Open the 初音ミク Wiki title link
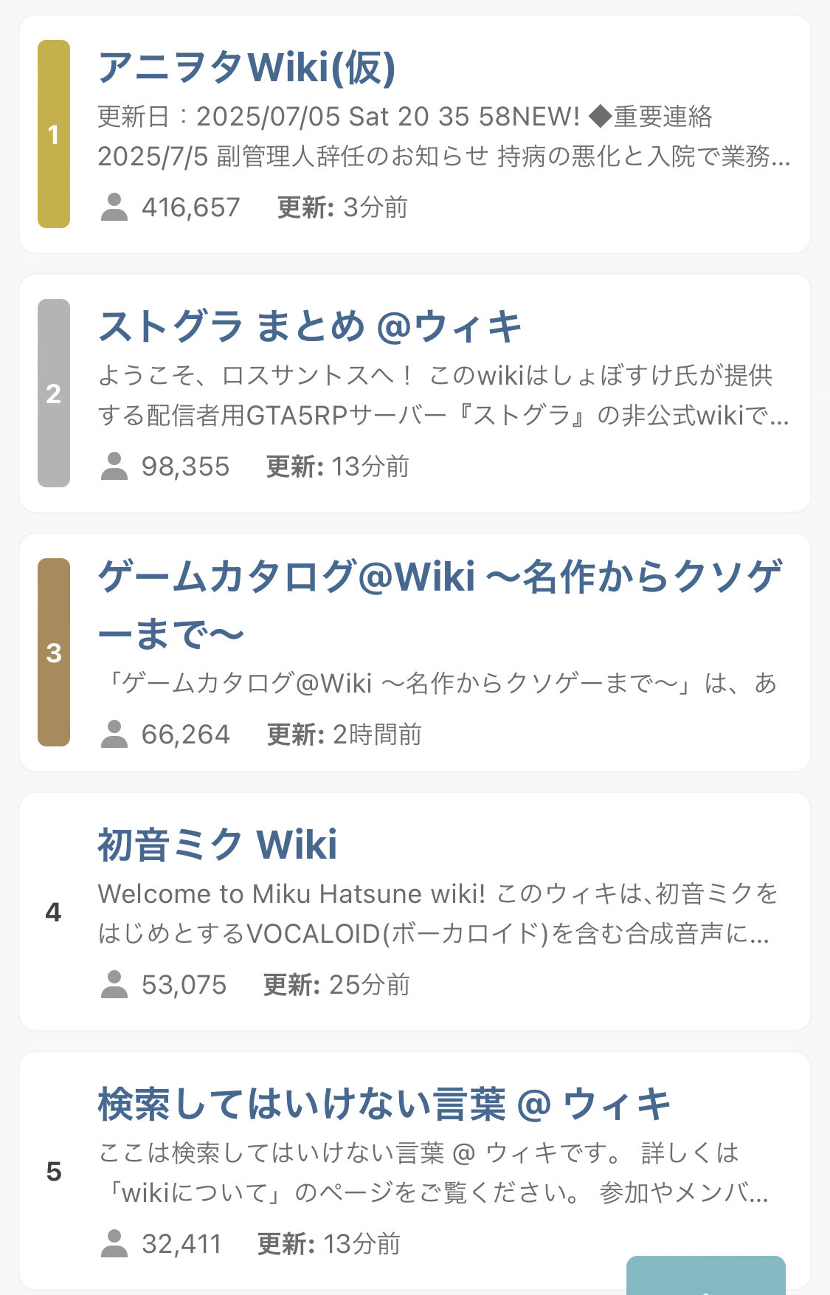The height and width of the screenshot is (1295, 830). click(x=218, y=845)
